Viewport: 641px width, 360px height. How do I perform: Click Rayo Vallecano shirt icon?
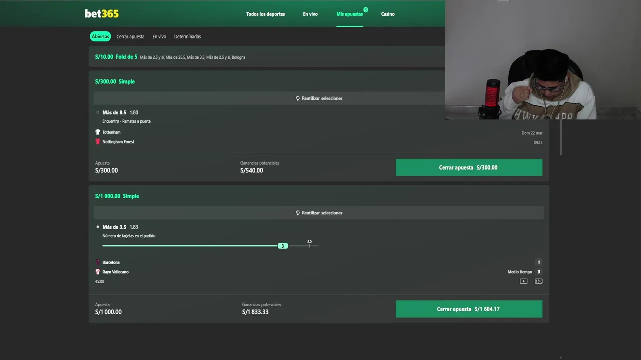point(98,272)
